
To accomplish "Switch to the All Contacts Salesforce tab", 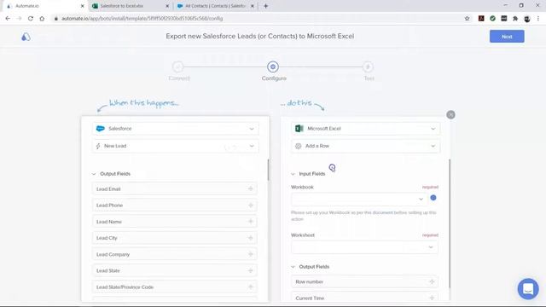I will pyautogui.click(x=215, y=6).
